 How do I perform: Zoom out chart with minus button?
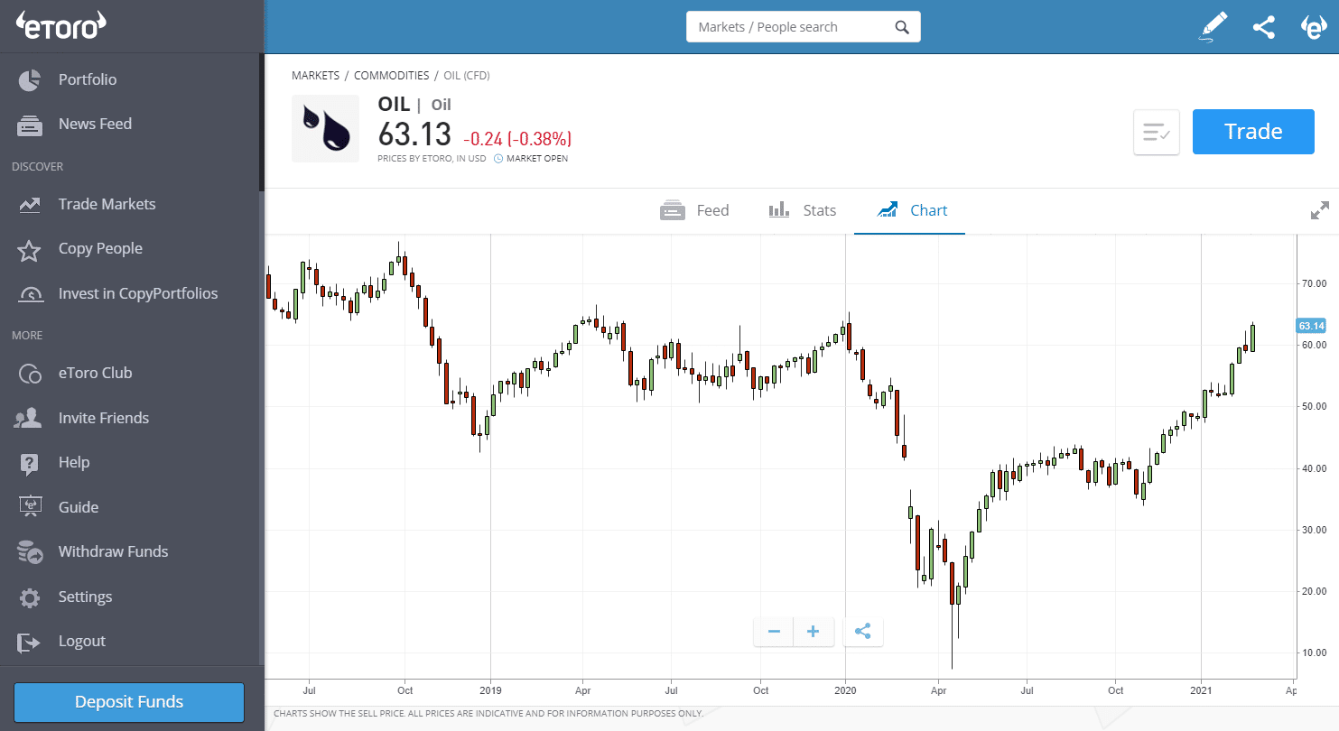(774, 632)
